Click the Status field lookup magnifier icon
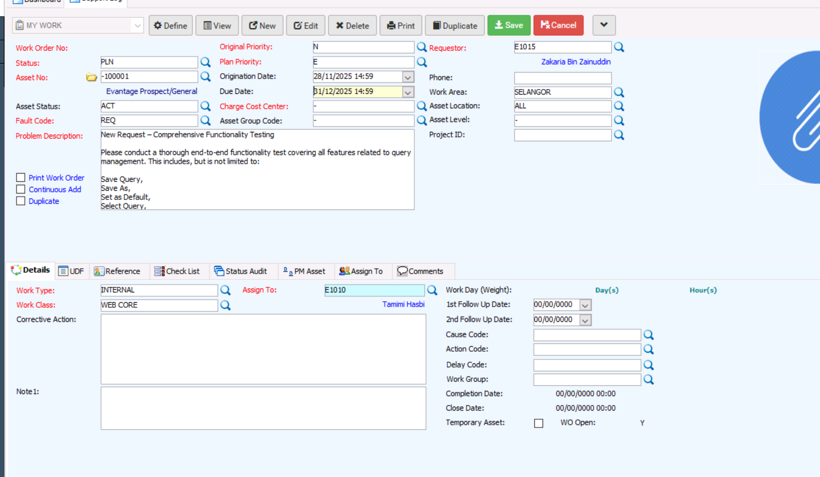820x477 pixels. [206, 62]
